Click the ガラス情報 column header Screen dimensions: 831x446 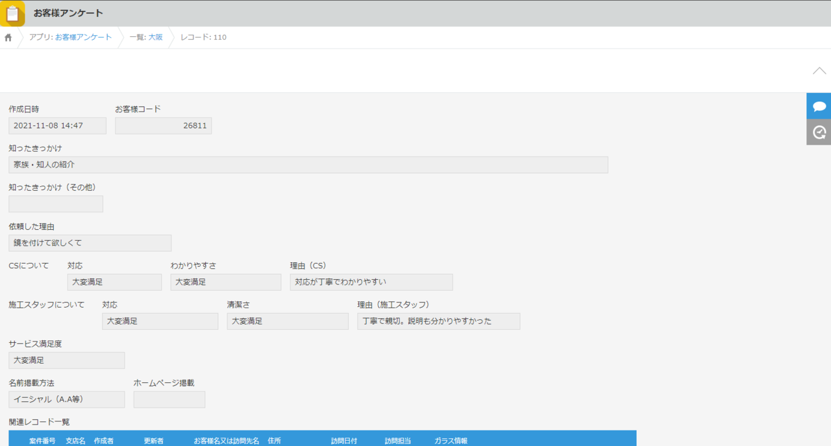point(451,441)
